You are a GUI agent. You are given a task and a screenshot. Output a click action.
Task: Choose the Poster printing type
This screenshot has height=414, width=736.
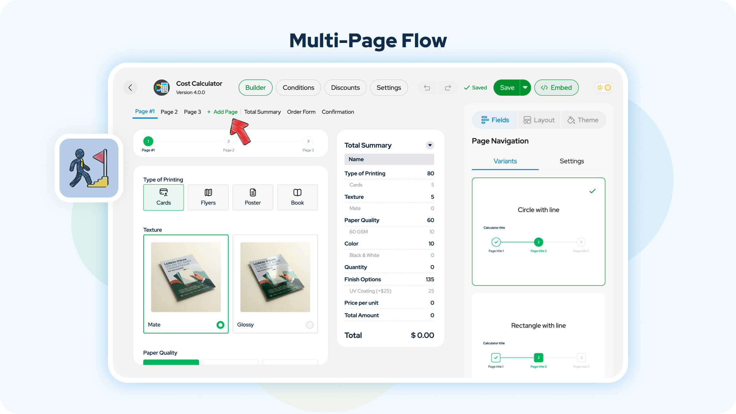253,197
